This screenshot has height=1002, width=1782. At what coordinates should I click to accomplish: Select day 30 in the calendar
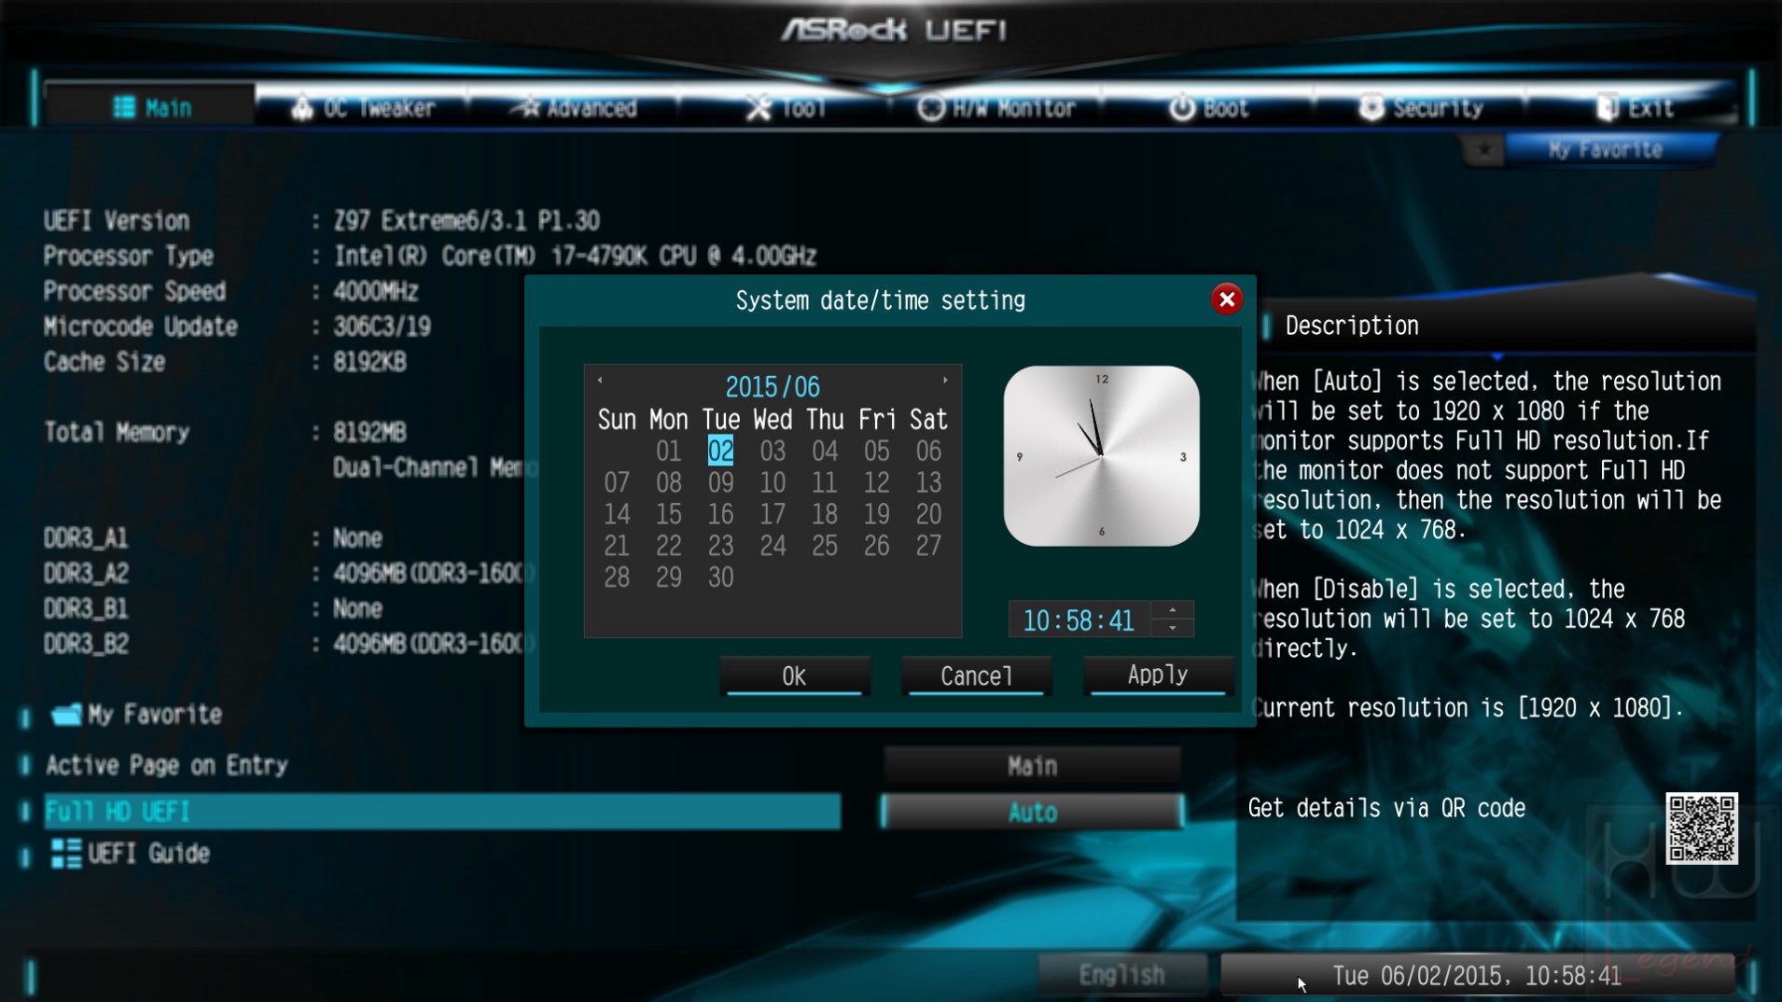tap(720, 578)
